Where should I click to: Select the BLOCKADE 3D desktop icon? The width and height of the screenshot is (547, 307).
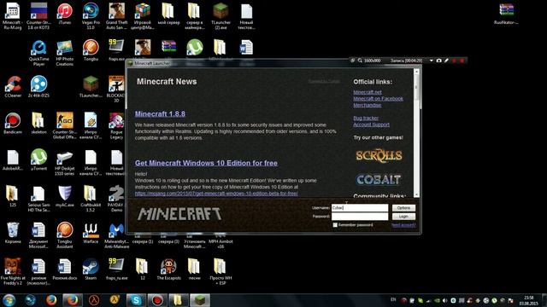pos(116,89)
